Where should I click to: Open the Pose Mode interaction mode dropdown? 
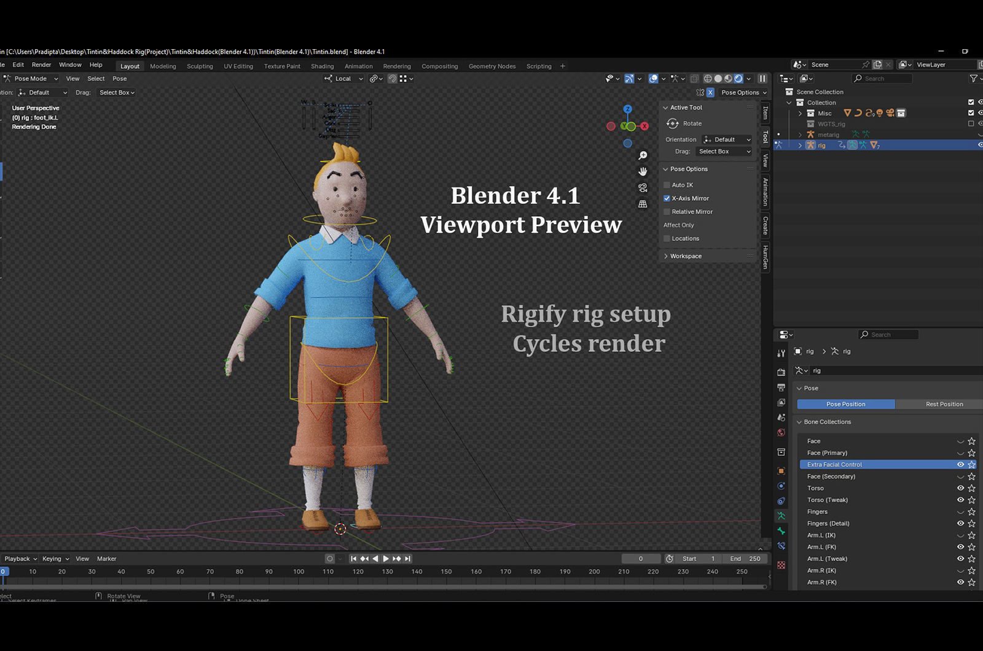pos(31,79)
